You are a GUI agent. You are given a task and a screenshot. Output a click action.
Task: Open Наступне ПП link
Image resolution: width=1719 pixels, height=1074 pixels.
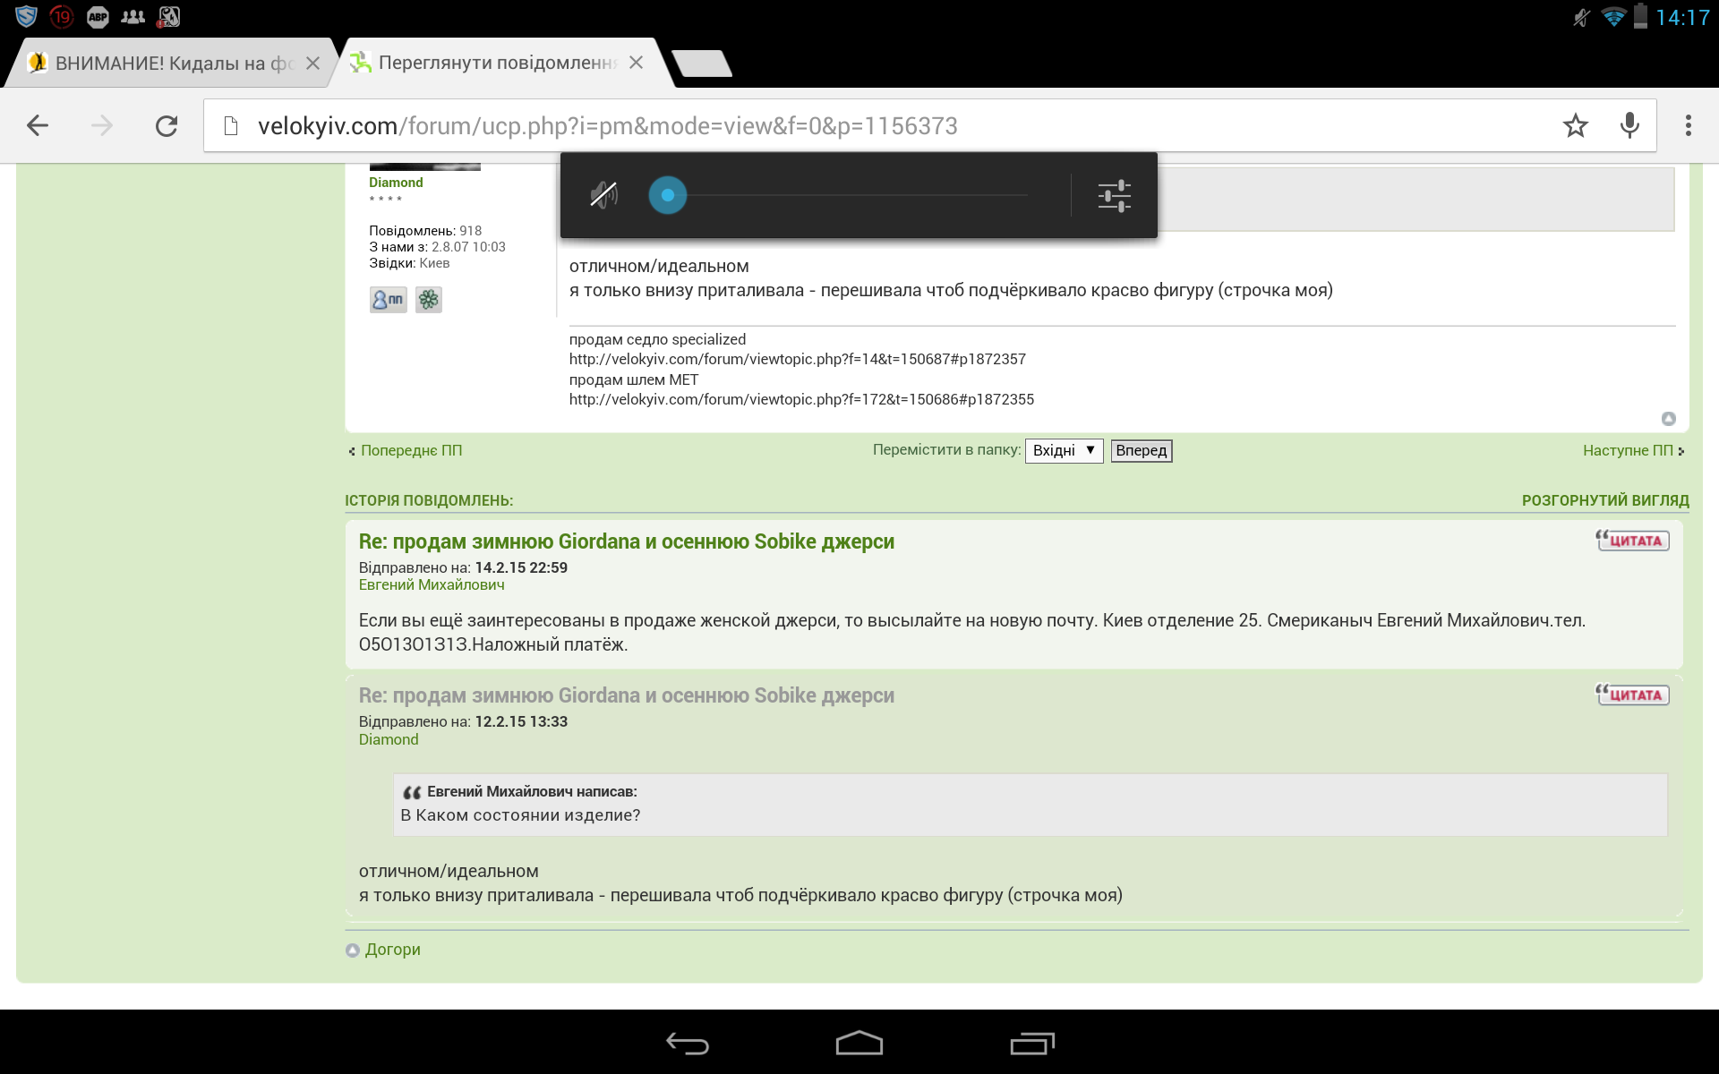(x=1627, y=450)
